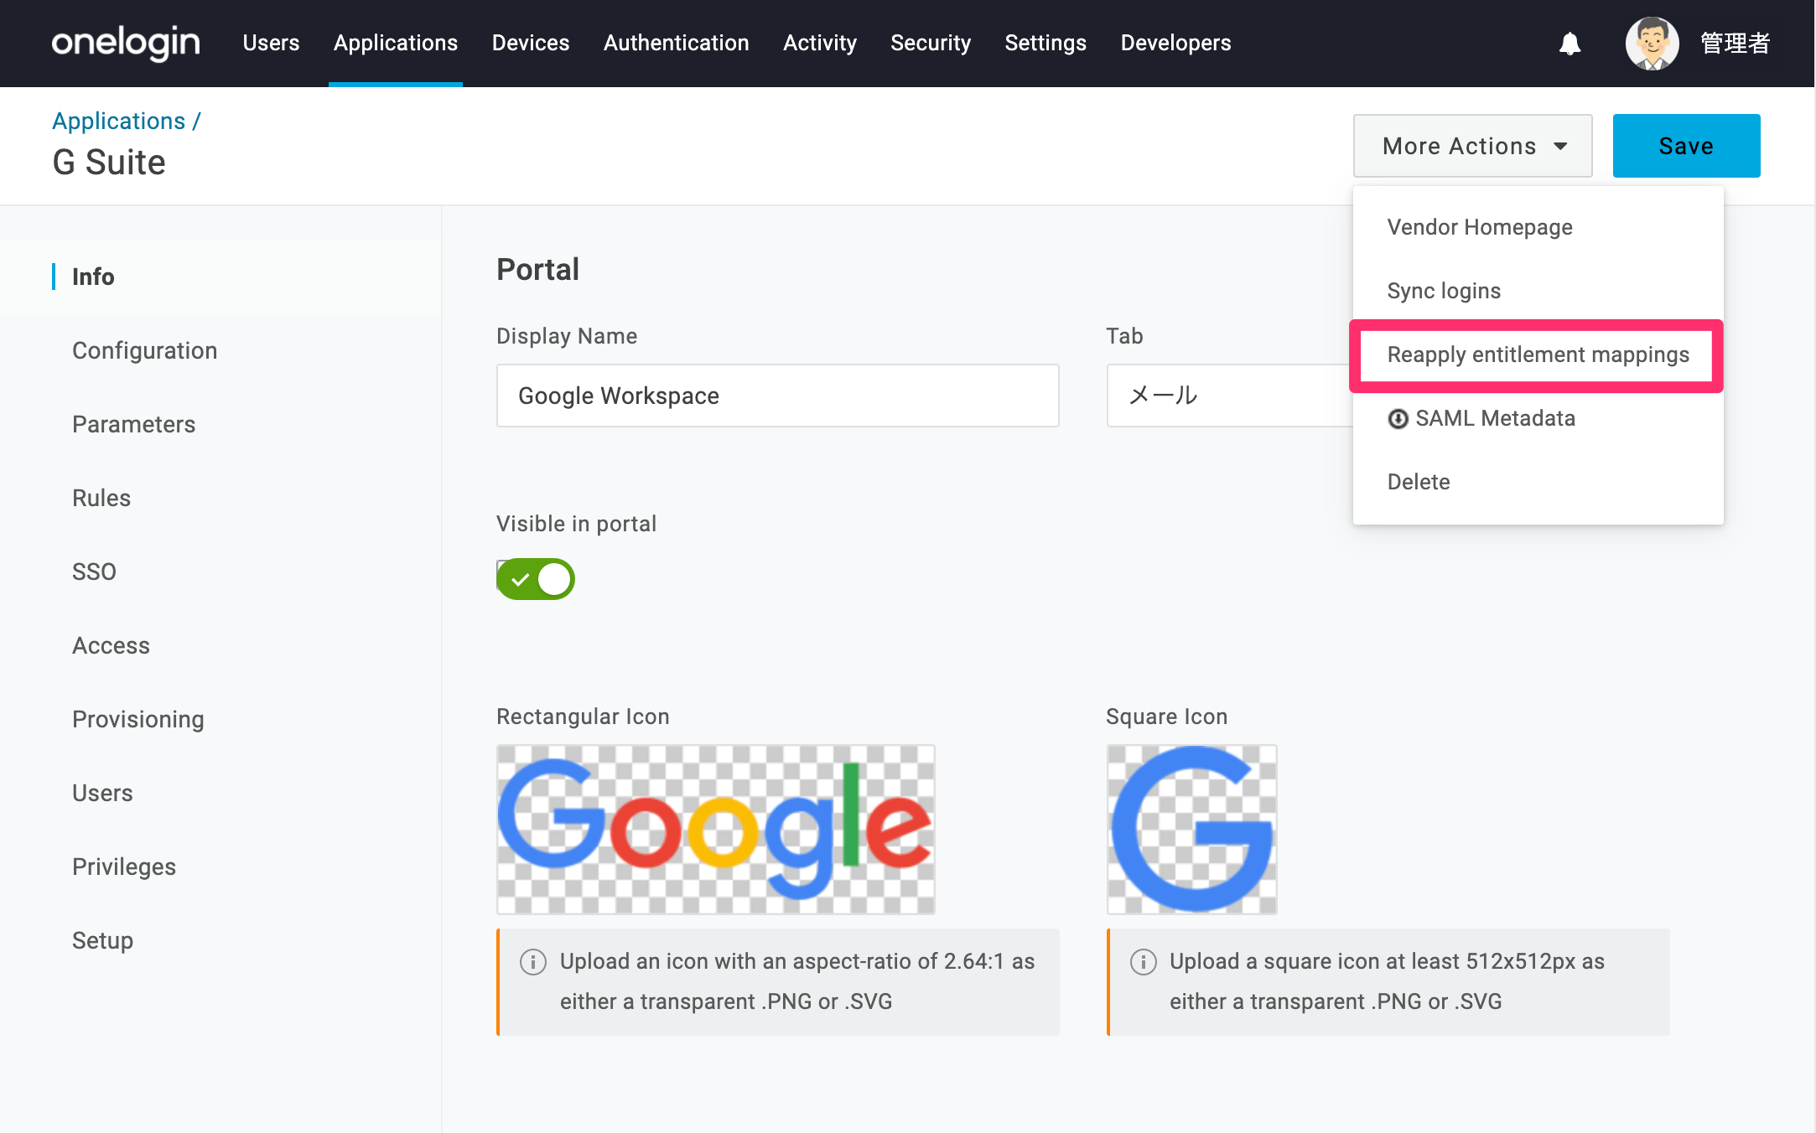Click the G Suite page title
The height and width of the screenshot is (1133, 1816).
click(x=109, y=162)
